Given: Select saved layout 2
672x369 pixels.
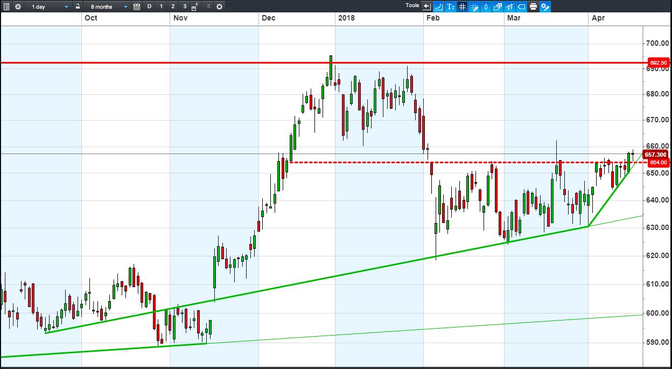Looking at the screenshot, I should (x=173, y=6).
